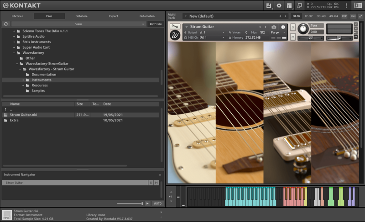Select Strum Guitar.nki file in list
The image size is (365, 222).
[x=23, y=115]
